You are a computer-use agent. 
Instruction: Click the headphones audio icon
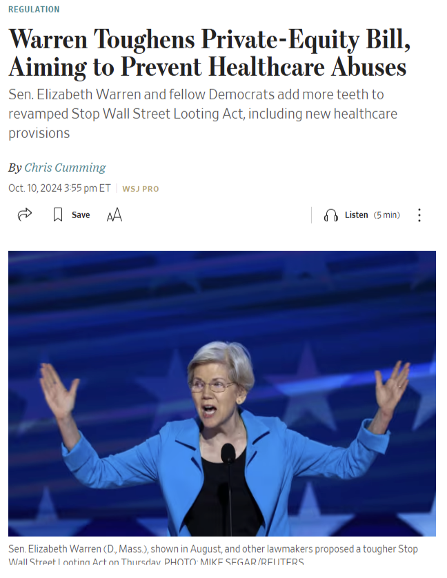click(331, 215)
